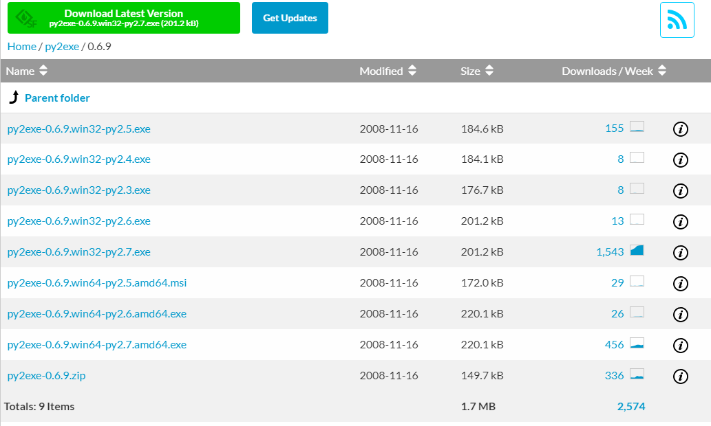Click info icon for win64-py2.6.amd64.exe row
The height and width of the screenshot is (426, 711).
coord(680,314)
